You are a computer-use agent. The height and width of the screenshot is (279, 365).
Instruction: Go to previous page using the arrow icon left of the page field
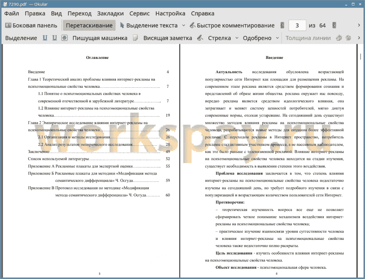(x=283, y=26)
